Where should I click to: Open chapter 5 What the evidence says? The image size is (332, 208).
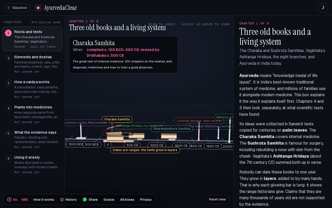tap(32, 139)
